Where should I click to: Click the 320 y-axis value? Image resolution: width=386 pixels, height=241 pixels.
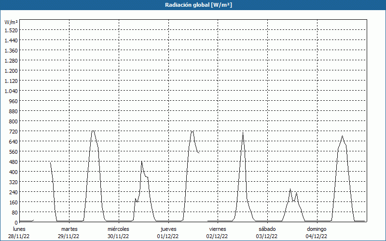14,182
